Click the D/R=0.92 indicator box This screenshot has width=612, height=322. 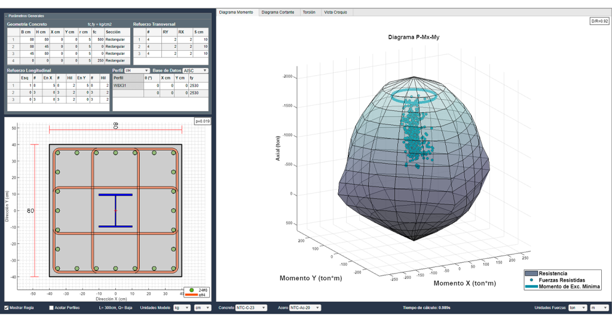[x=599, y=21]
